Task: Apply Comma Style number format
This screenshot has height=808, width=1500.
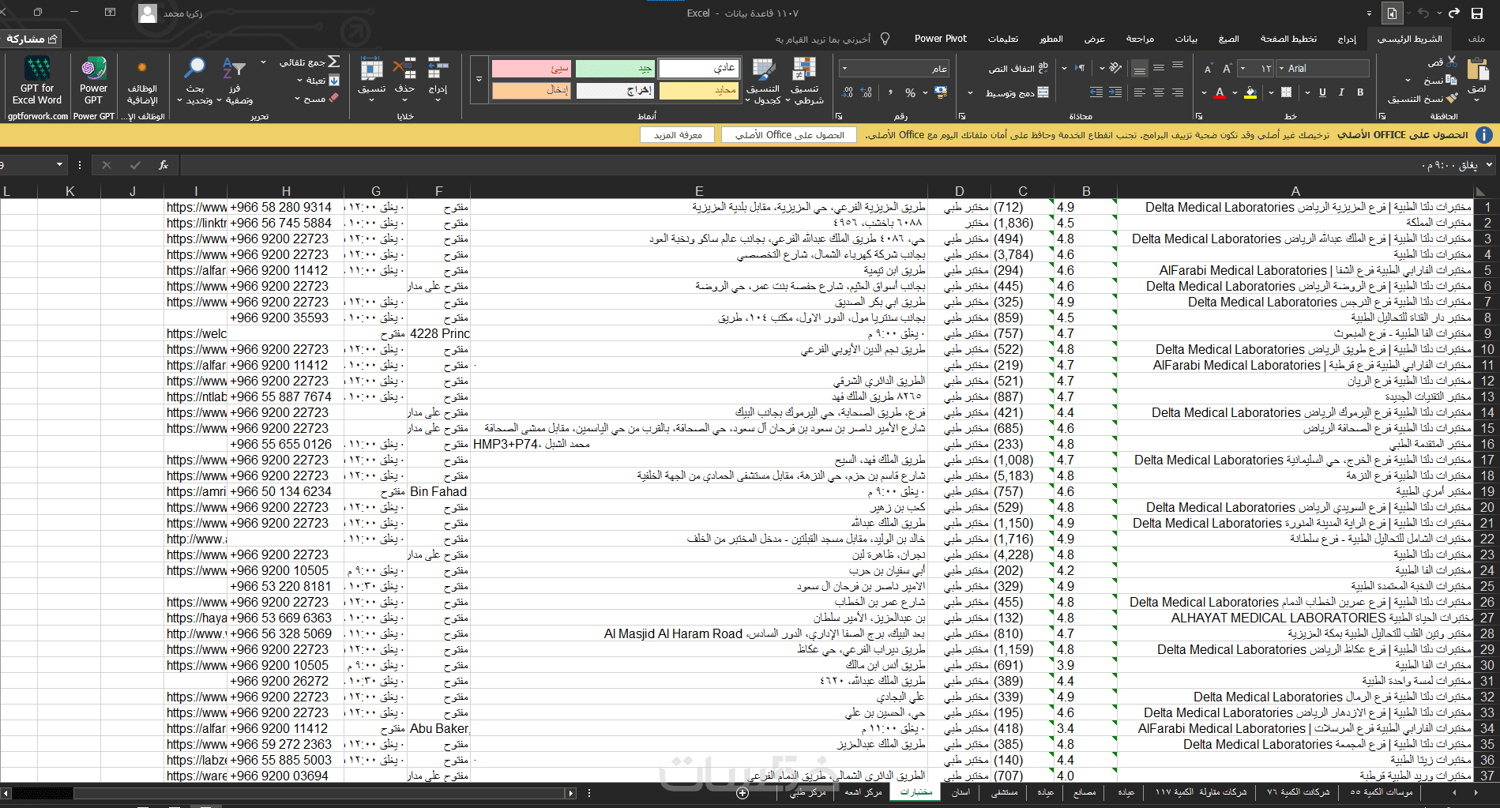Action: coord(889,92)
